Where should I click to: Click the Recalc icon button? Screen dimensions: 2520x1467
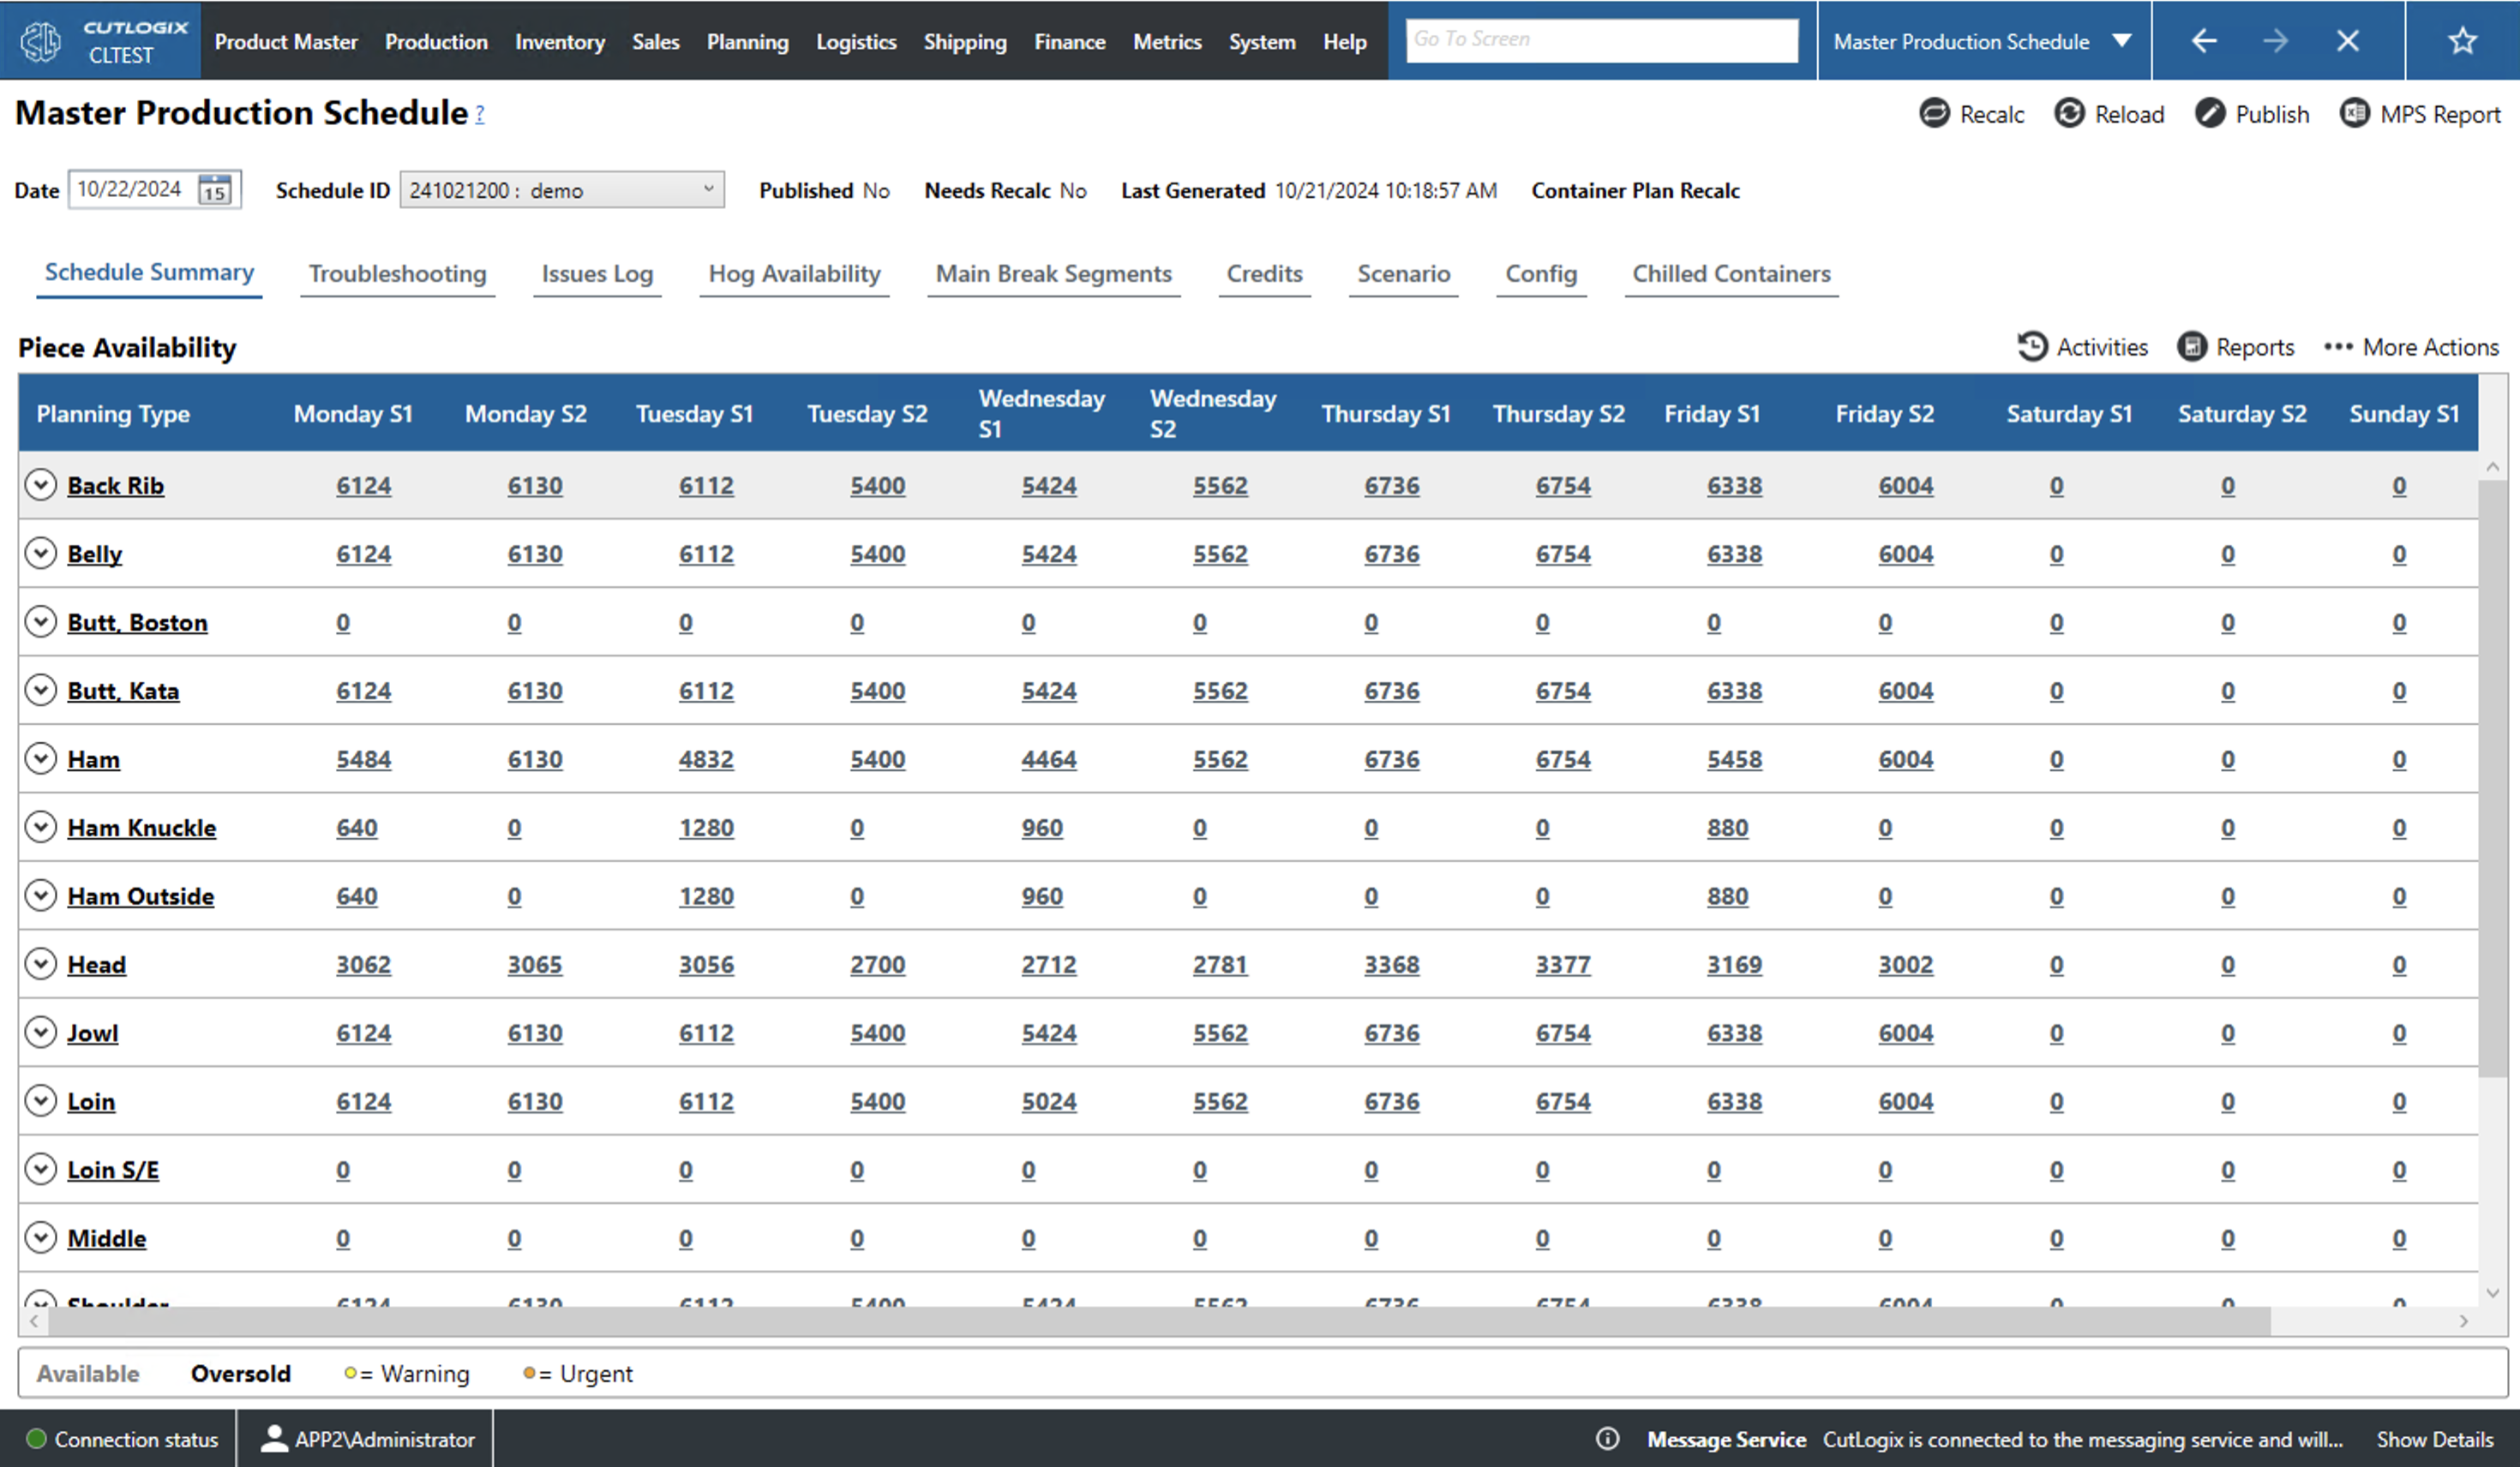[x=1934, y=113]
